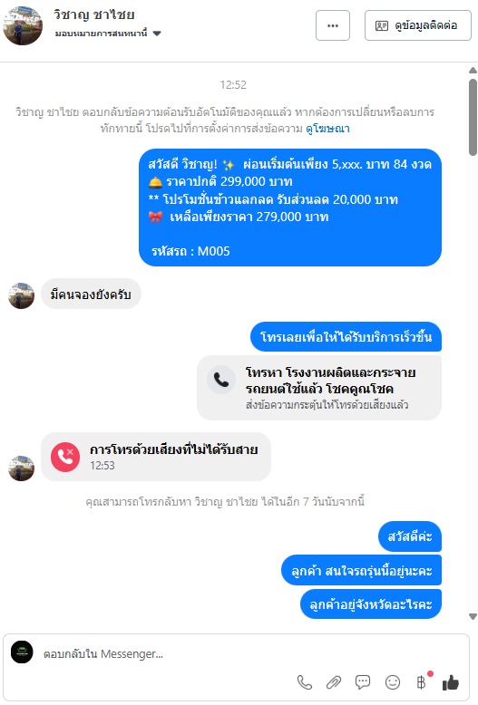Image resolution: width=478 pixels, height=705 pixels.
Task: Click the page avatar beside reply box
Action: (x=22, y=652)
